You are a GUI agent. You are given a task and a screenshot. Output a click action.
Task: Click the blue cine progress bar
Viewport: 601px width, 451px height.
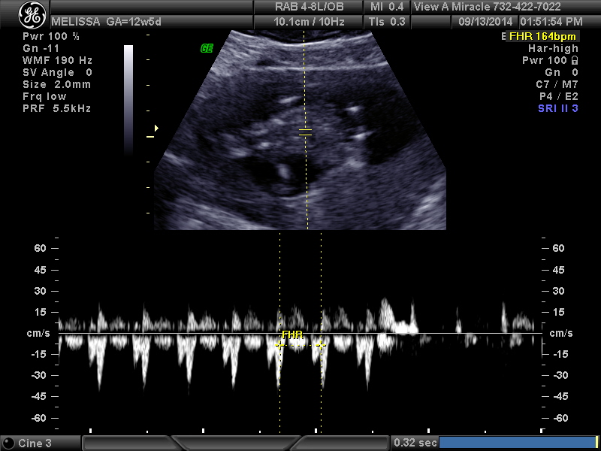518,443
